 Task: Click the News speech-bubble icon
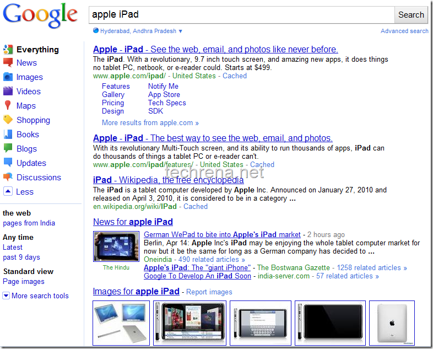coord(8,62)
